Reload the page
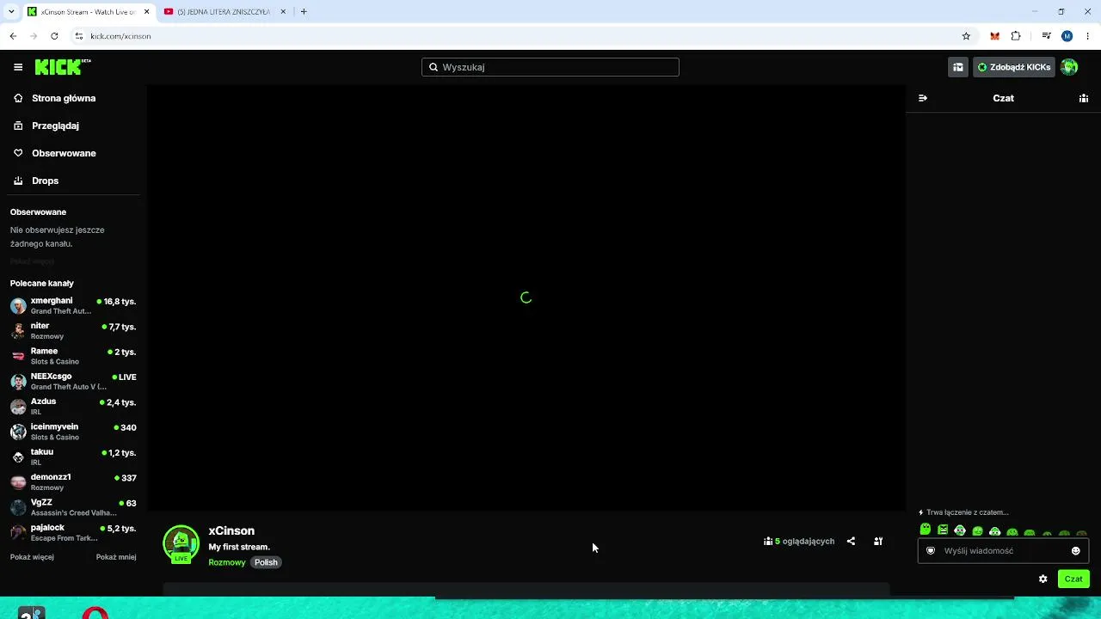The width and height of the screenshot is (1101, 619). 54,36
